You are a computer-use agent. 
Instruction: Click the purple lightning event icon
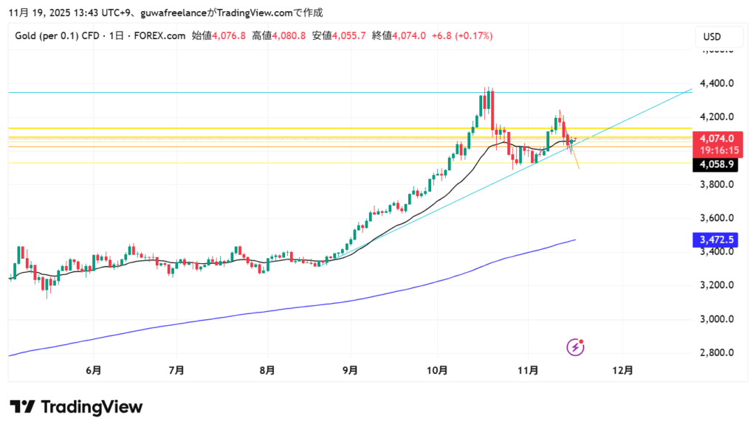(x=576, y=346)
